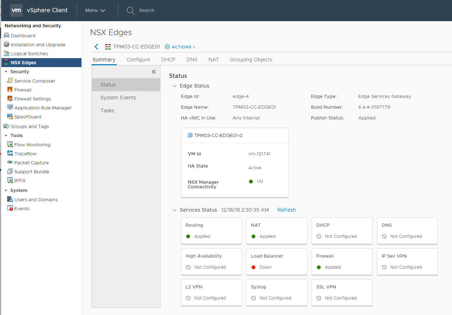Click the Users and Domains icon
452x315 pixels.
click(x=10, y=199)
